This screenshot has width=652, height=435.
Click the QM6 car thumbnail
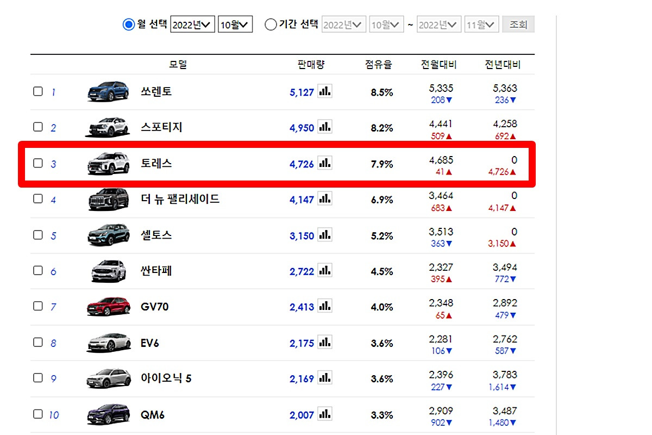coord(108,415)
